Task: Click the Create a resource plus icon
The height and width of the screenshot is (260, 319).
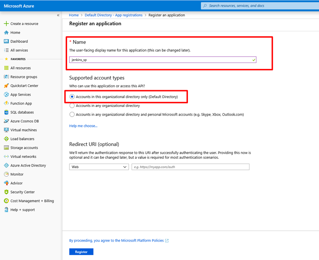Action: 6,24
